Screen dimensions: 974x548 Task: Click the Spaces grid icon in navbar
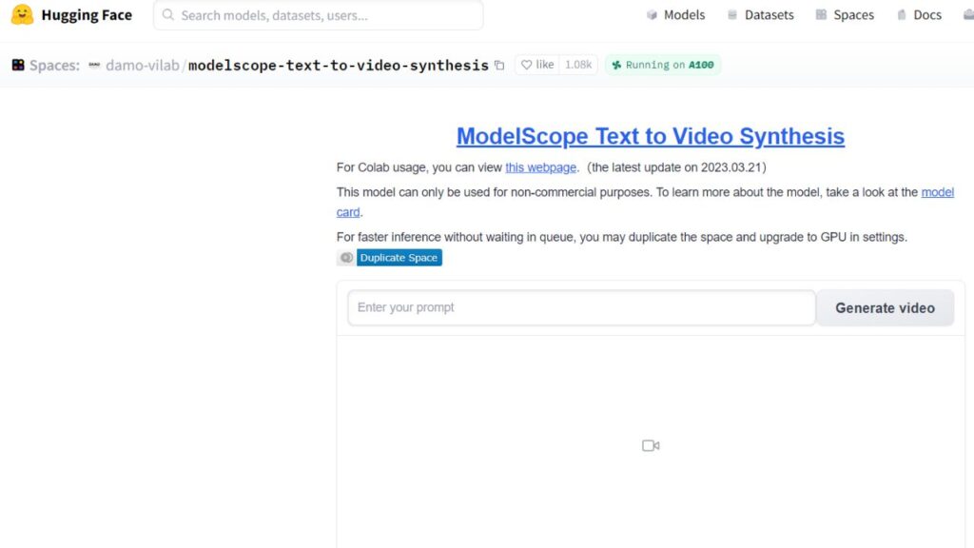click(x=821, y=14)
